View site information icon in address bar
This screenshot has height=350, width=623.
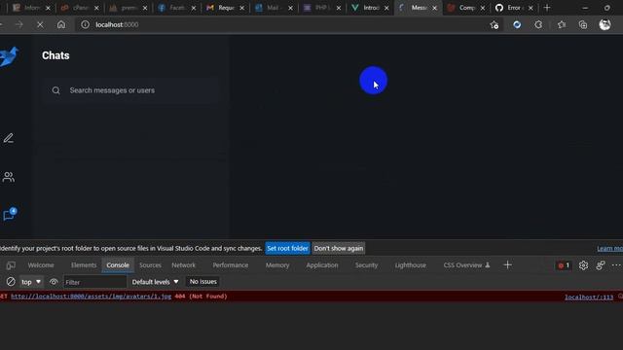pyautogui.click(x=85, y=24)
